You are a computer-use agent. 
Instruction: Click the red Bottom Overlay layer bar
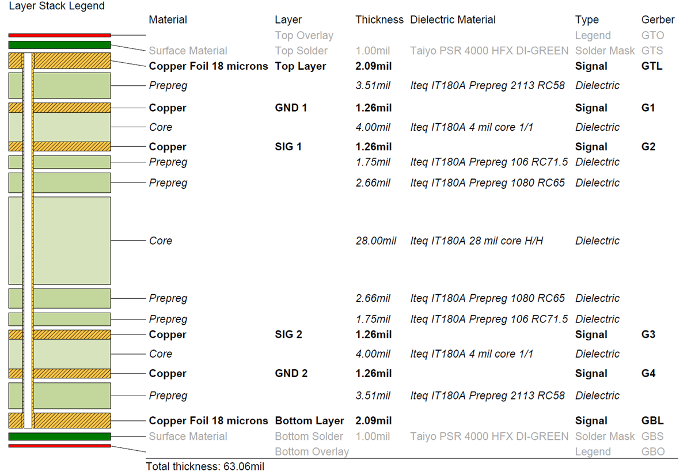point(59,446)
